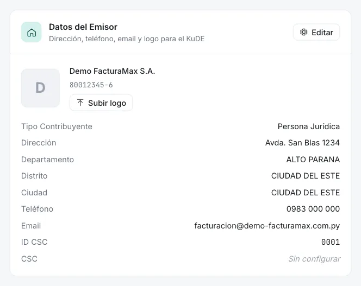Click the Datos del Emisor heading
Screen dimensions: 361x286
(83, 27)
